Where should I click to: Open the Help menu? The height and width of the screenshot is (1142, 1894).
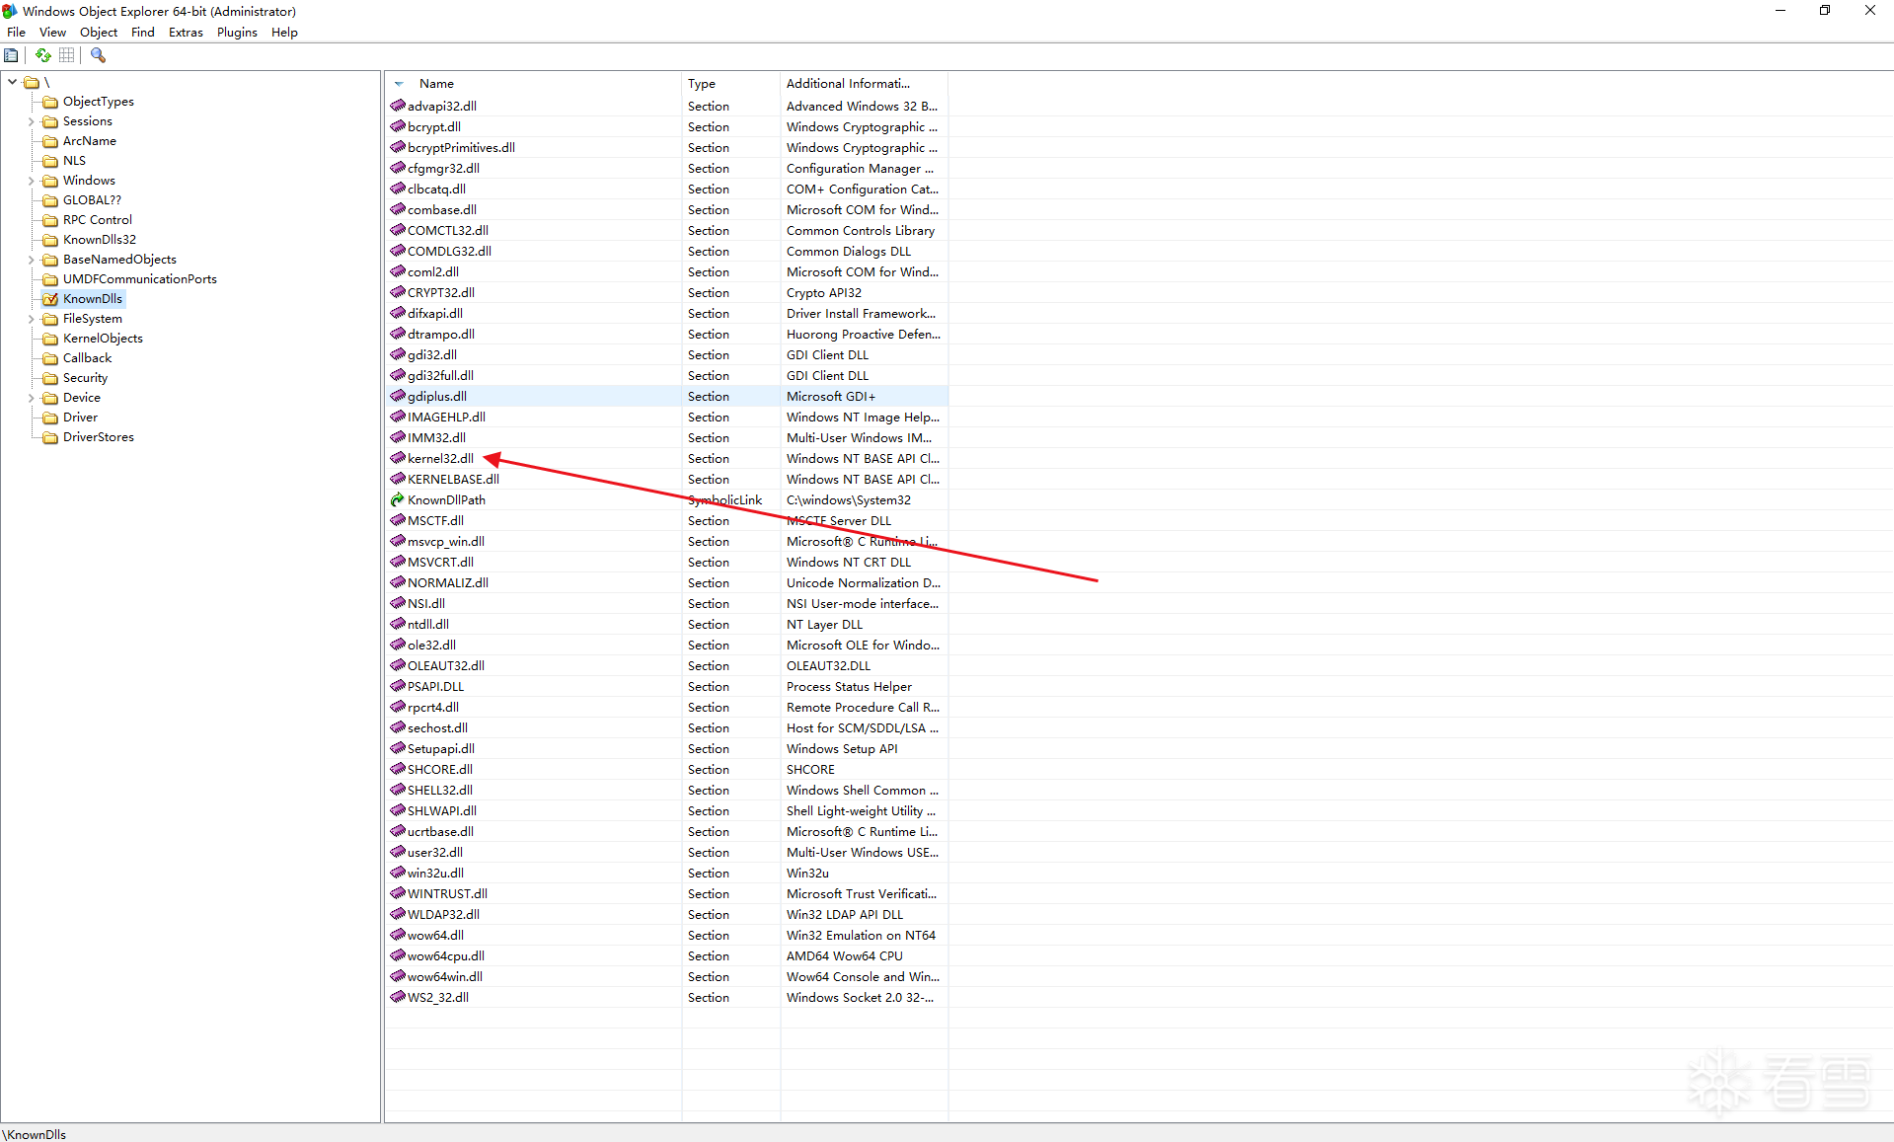[284, 33]
